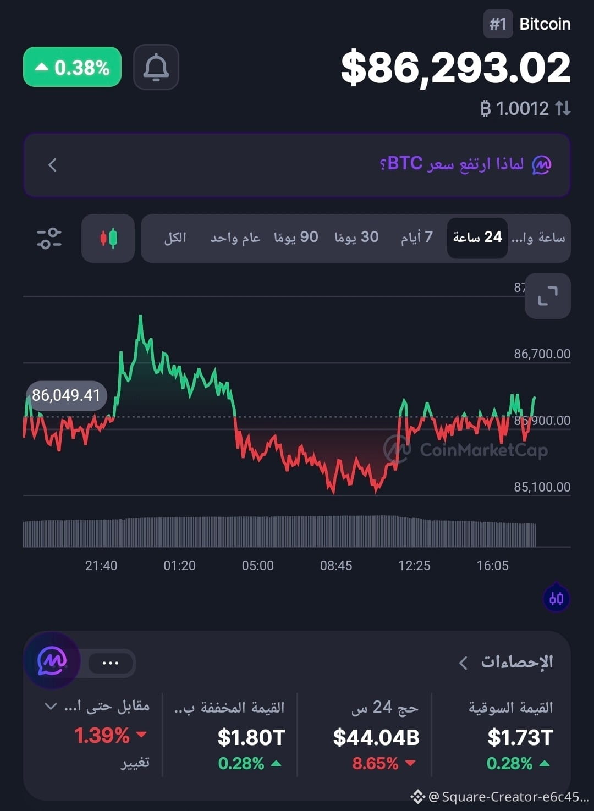
Task: Tap the green 0.38% change badge
Action: click(72, 67)
